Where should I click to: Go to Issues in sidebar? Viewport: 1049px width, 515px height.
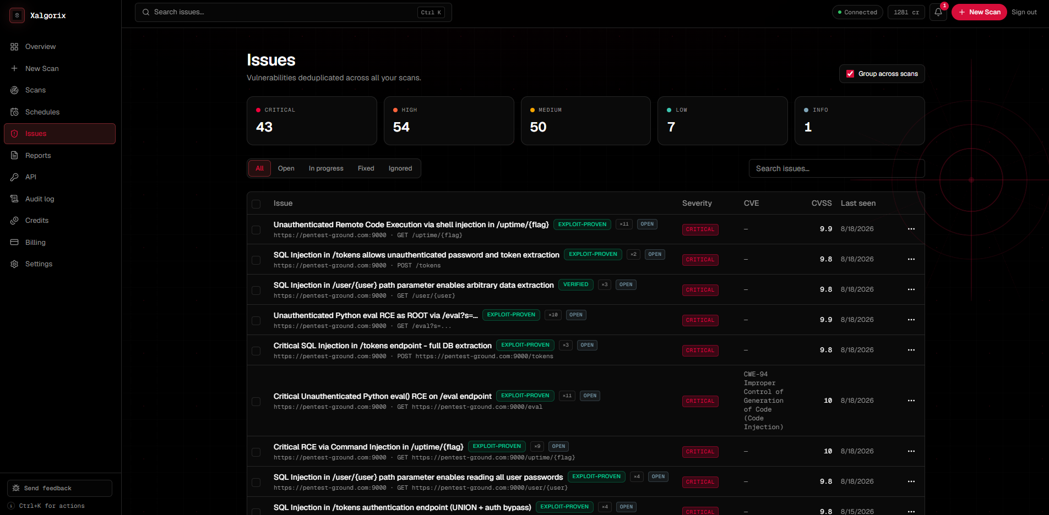[x=59, y=134]
